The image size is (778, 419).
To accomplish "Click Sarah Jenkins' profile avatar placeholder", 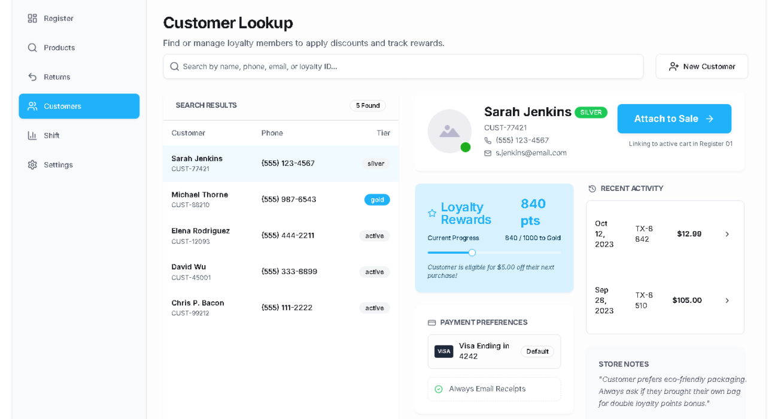I will pos(449,131).
